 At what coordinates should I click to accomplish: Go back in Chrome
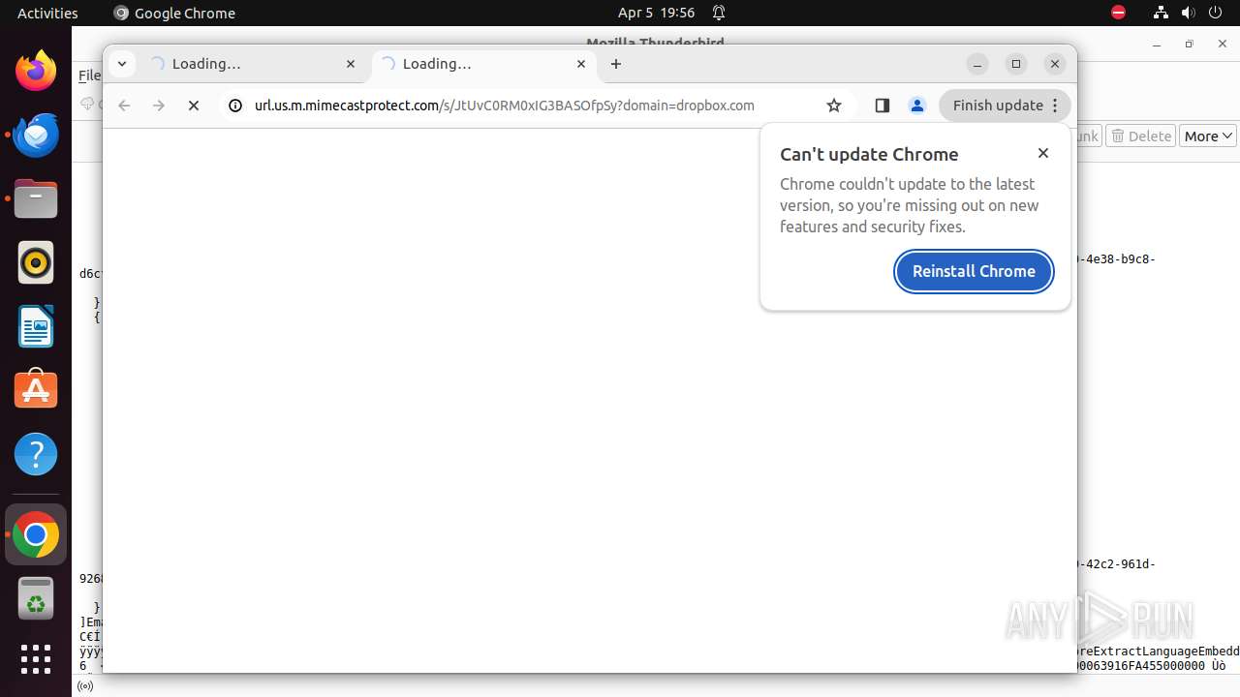coord(124,106)
